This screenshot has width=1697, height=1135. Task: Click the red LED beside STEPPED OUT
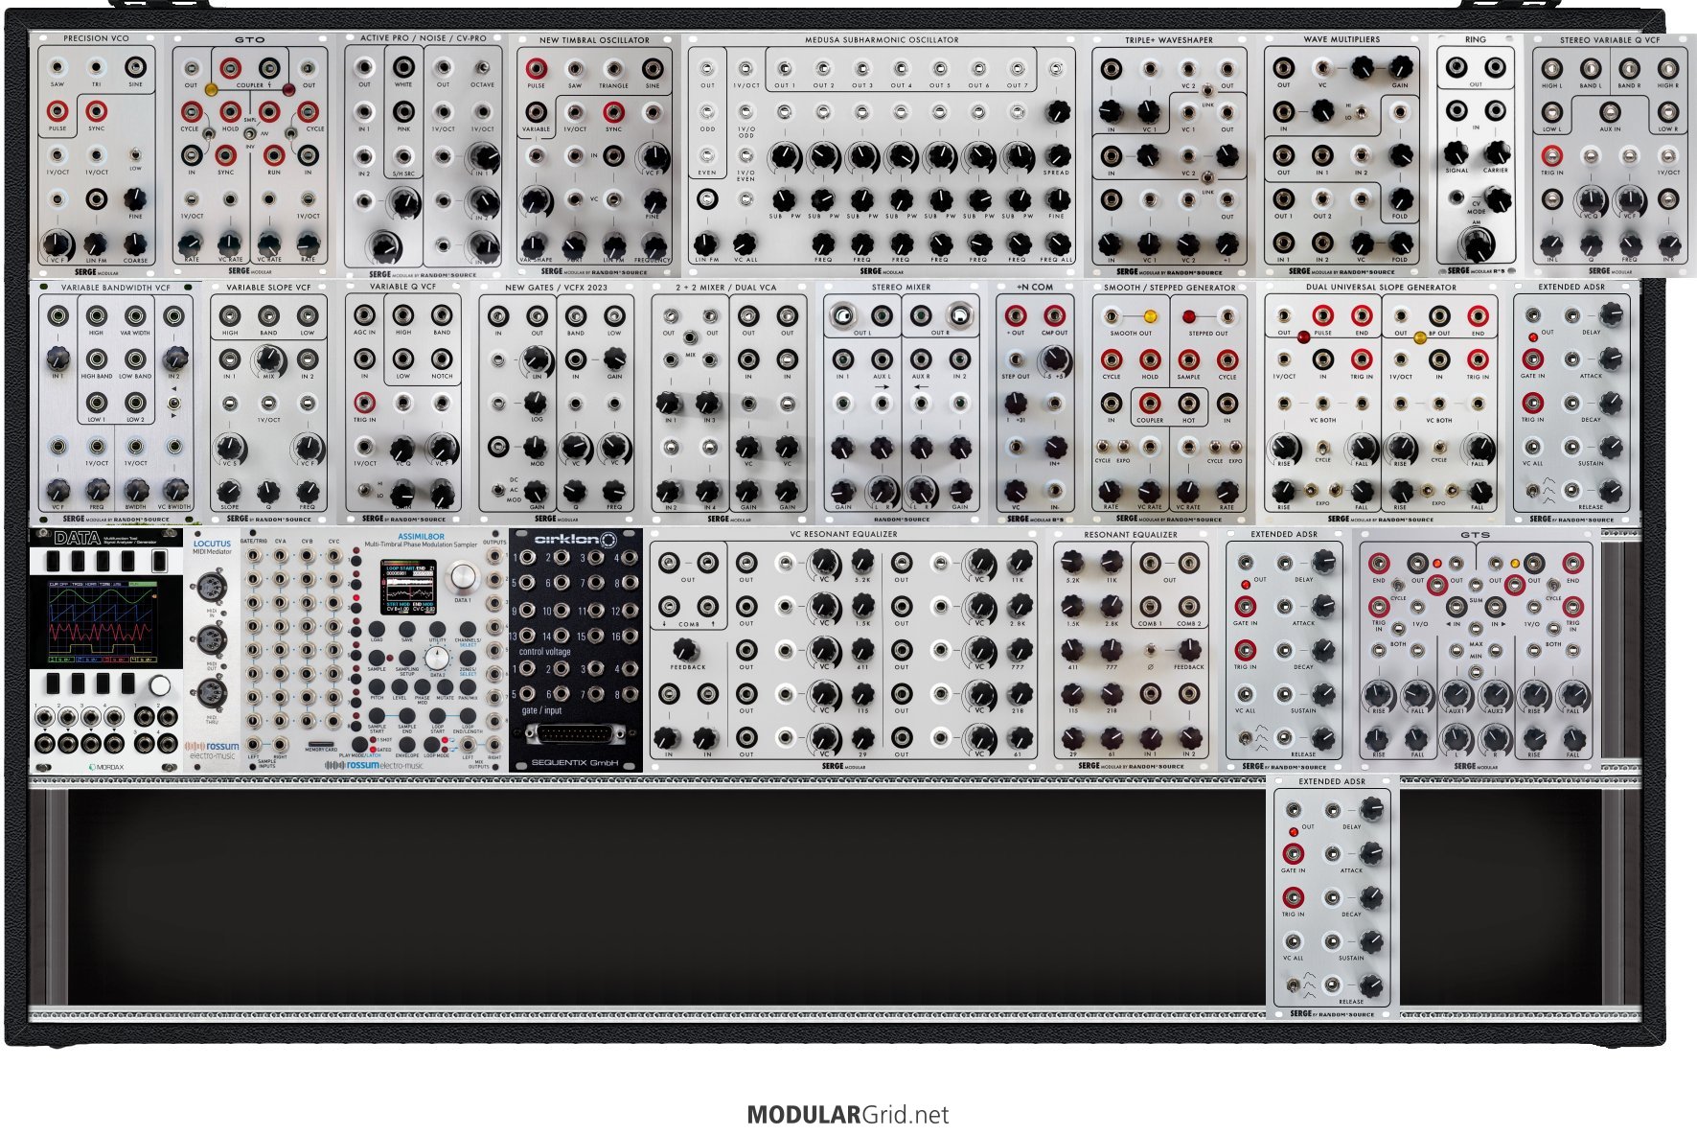[1188, 316]
